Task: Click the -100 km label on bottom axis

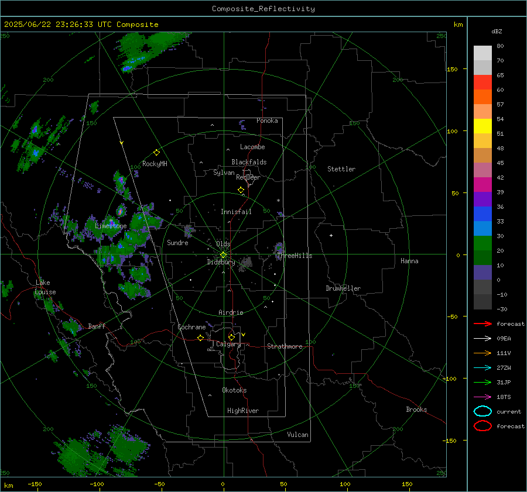Action: pos(97,484)
